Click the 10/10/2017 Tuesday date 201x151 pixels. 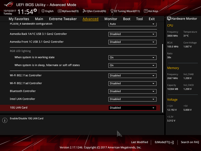pos(10,12)
